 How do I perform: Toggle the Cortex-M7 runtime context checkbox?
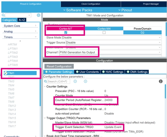point(66,32)
